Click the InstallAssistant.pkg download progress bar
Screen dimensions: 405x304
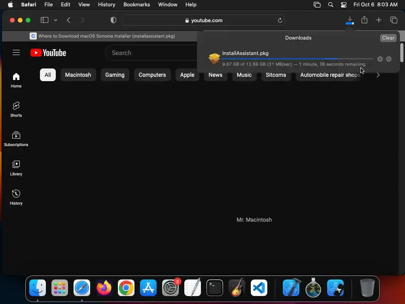pyautogui.click(x=297, y=59)
